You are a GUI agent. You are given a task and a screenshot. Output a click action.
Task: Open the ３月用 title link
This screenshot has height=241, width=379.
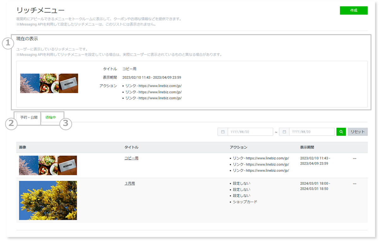pyautogui.click(x=129, y=183)
